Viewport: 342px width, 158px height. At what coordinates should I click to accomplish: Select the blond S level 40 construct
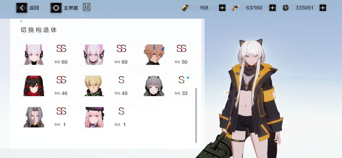(x=105, y=86)
